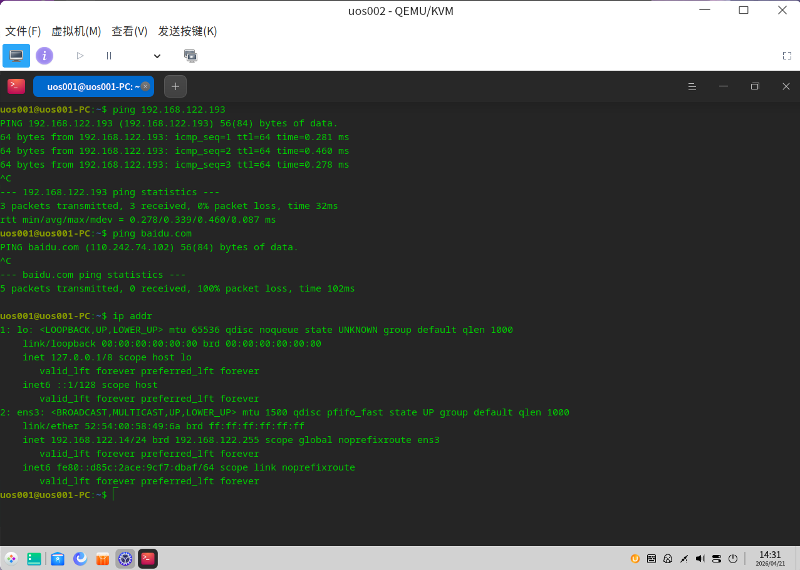This screenshot has height=570, width=800.
Task: Click the '100% packet loss' text
Action: 242,288
